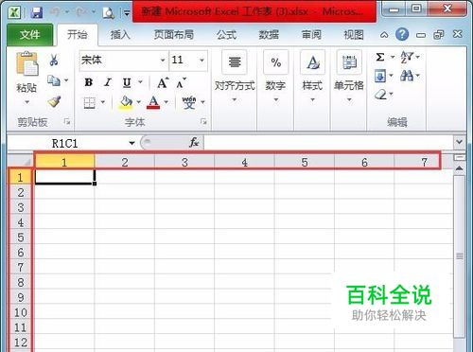The width and height of the screenshot is (473, 352).
Task: Switch to the 审阅 (Review) tab
Action: [x=311, y=34]
